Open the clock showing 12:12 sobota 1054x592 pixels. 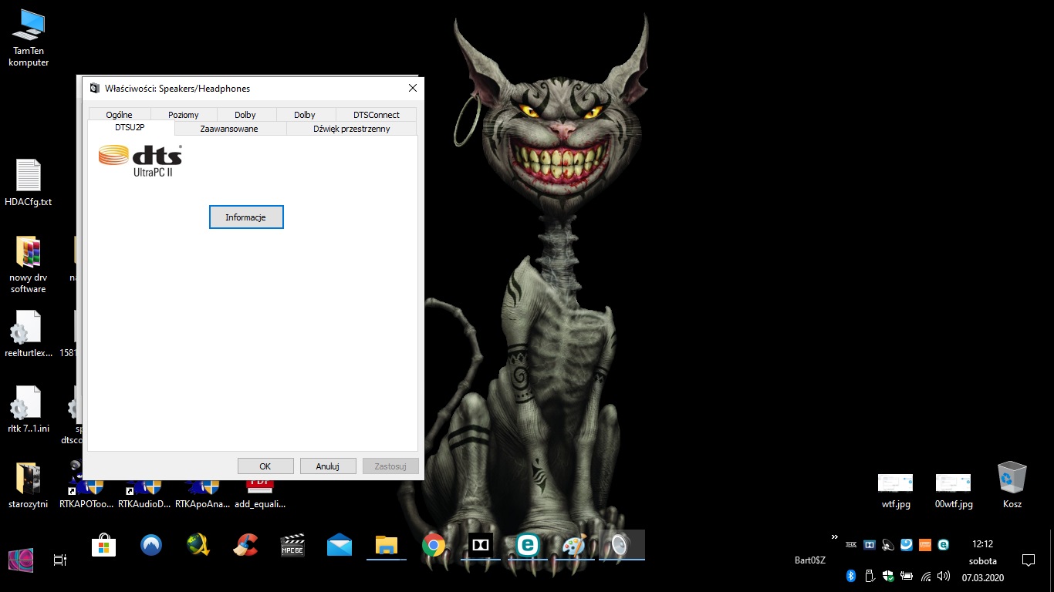pyautogui.click(x=983, y=560)
